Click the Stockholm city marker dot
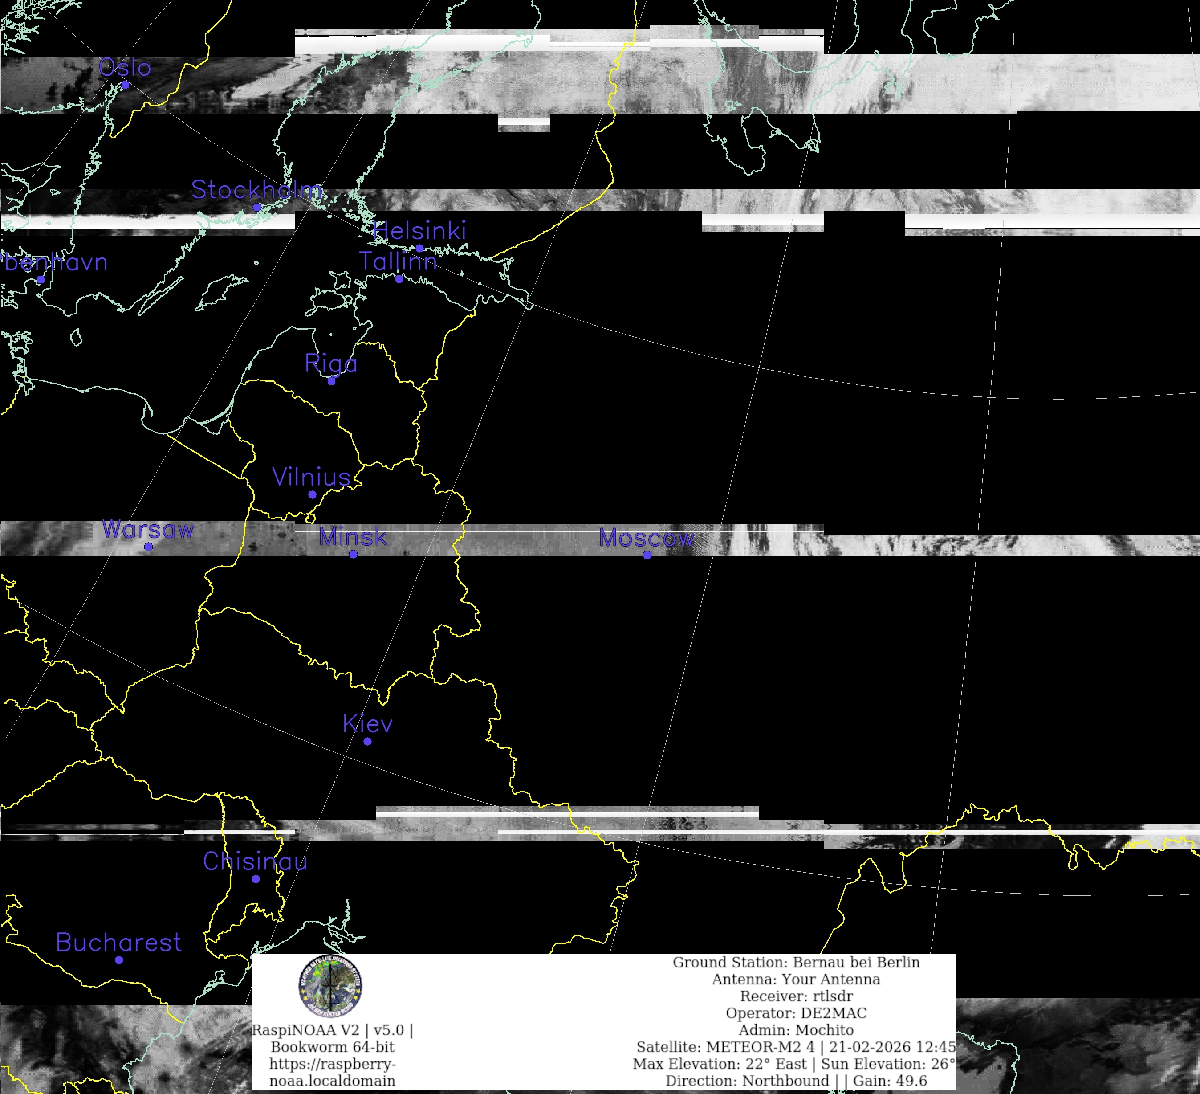The height and width of the screenshot is (1094, 1200). [257, 207]
